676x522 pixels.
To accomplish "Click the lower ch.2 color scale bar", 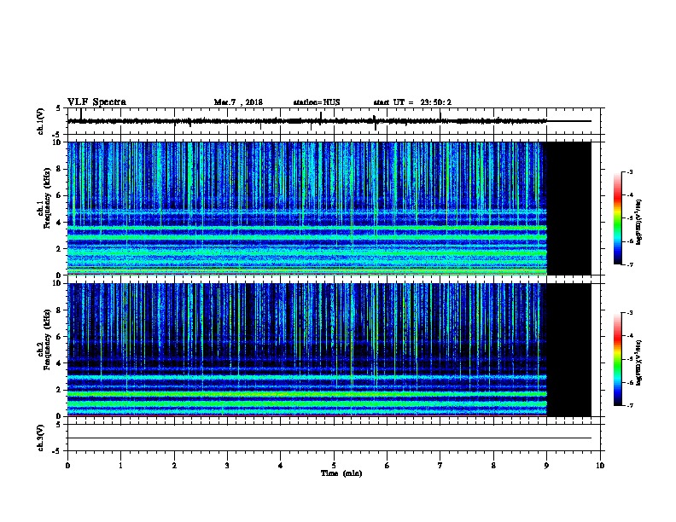I will [x=617, y=359].
